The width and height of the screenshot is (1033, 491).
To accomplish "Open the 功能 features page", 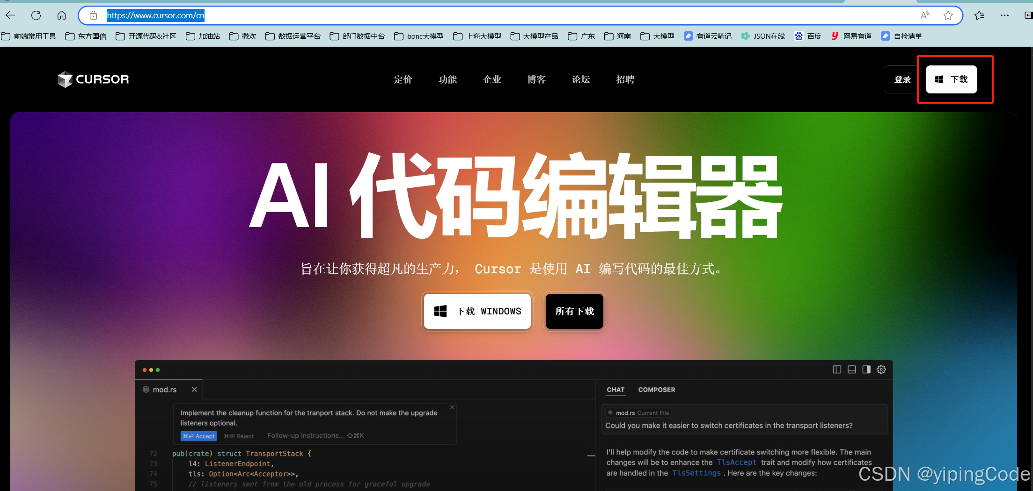I will pyautogui.click(x=447, y=79).
